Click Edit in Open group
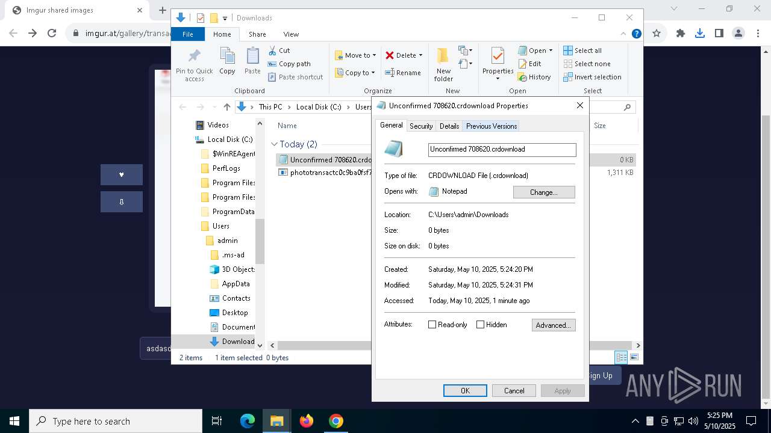Screen dimensions: 771x433 pos(529,64)
